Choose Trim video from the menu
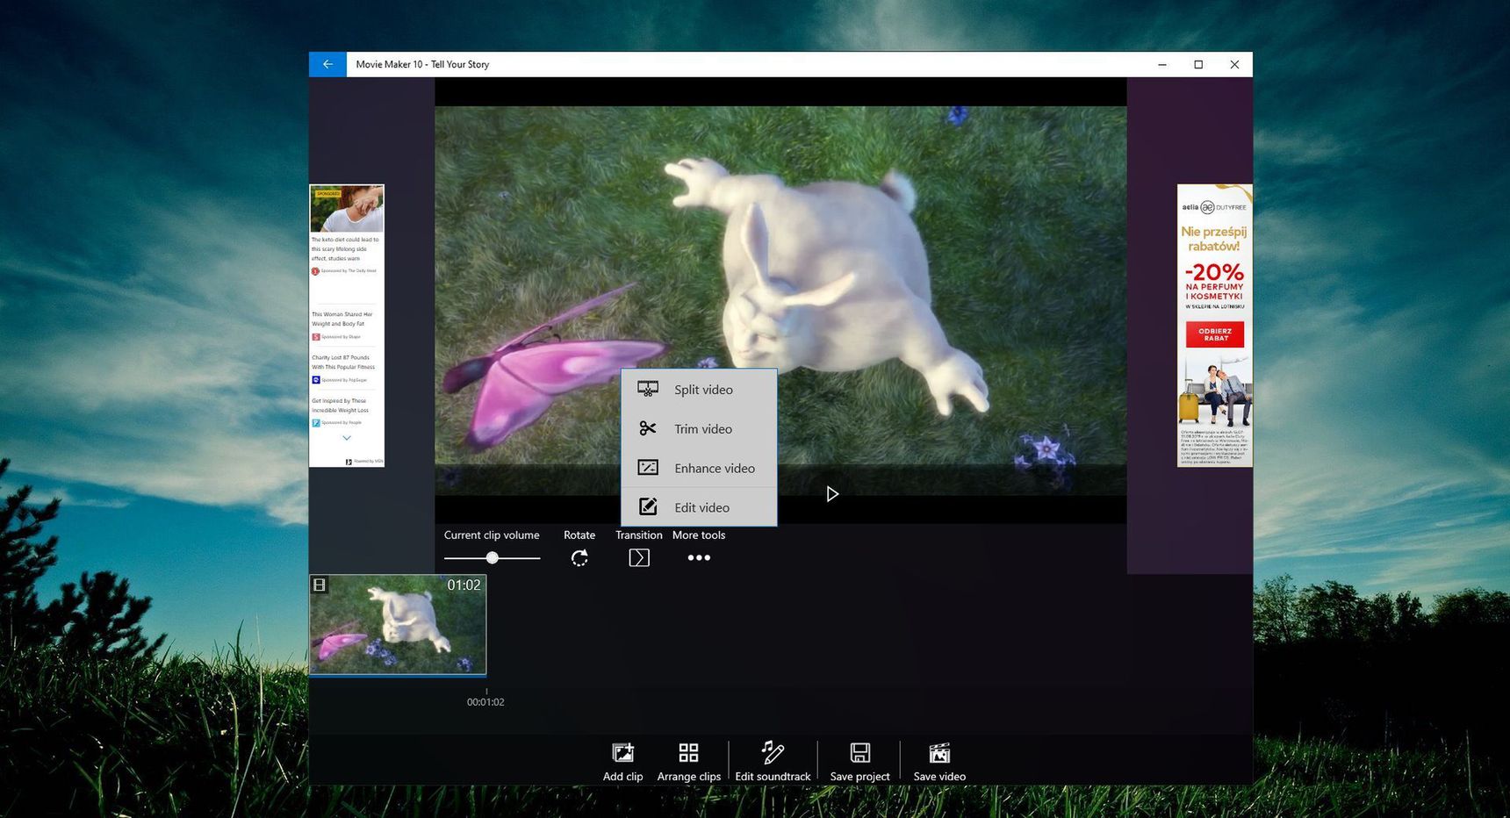The height and width of the screenshot is (818, 1510). pyautogui.click(x=699, y=428)
